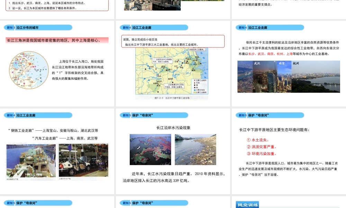Click the "钢铁工业走廊" text line

[53, 131]
